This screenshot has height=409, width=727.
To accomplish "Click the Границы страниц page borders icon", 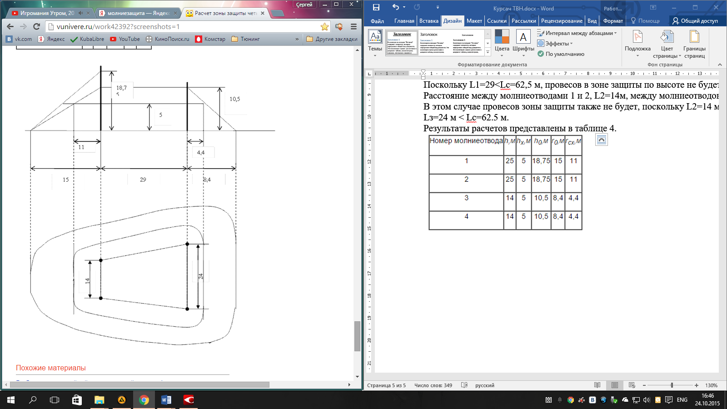I will [x=694, y=44].
